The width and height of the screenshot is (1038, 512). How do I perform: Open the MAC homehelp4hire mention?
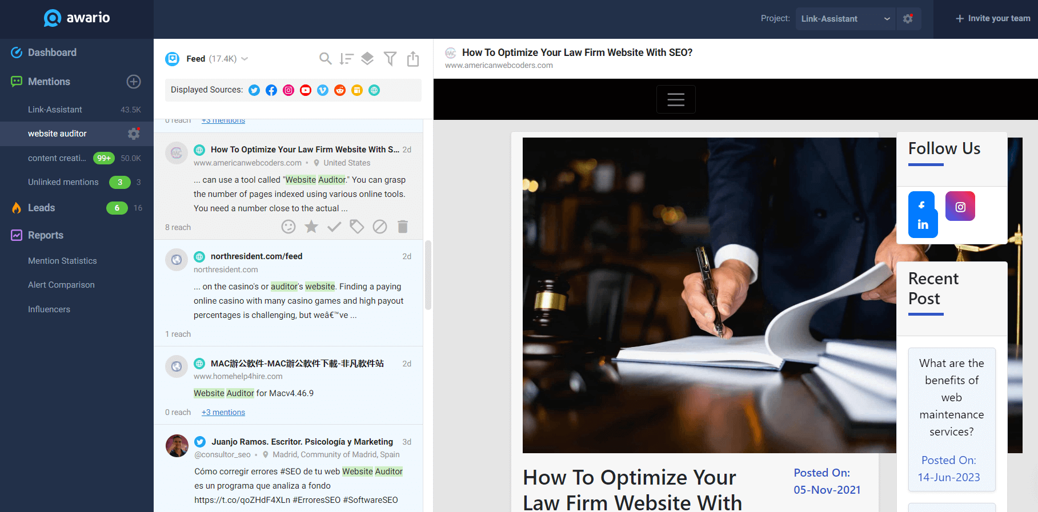coord(288,385)
